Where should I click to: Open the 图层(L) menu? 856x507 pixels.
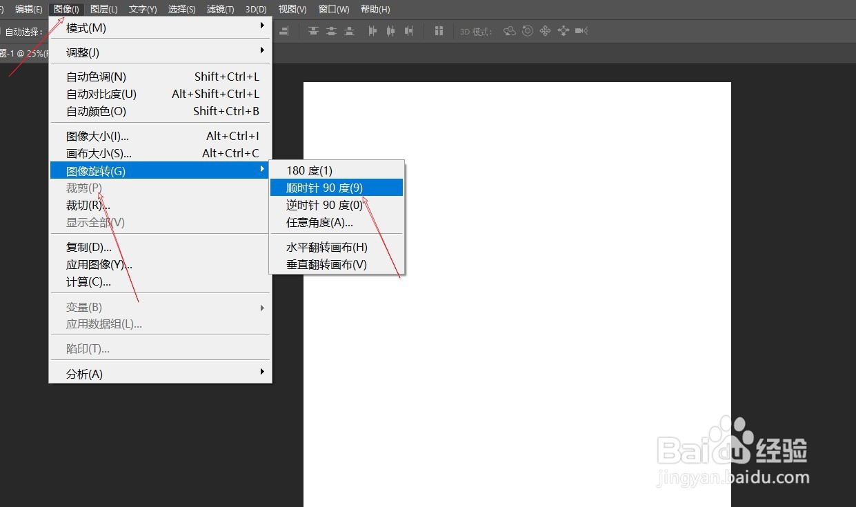104,9
